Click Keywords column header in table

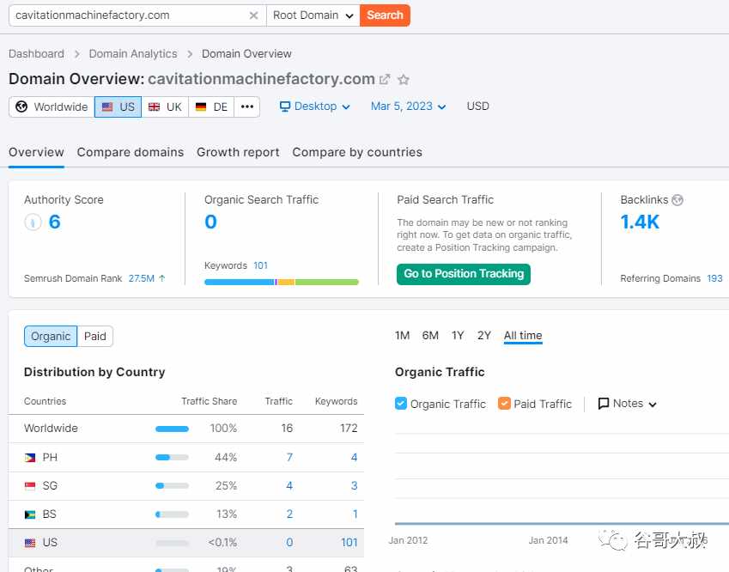tap(336, 401)
